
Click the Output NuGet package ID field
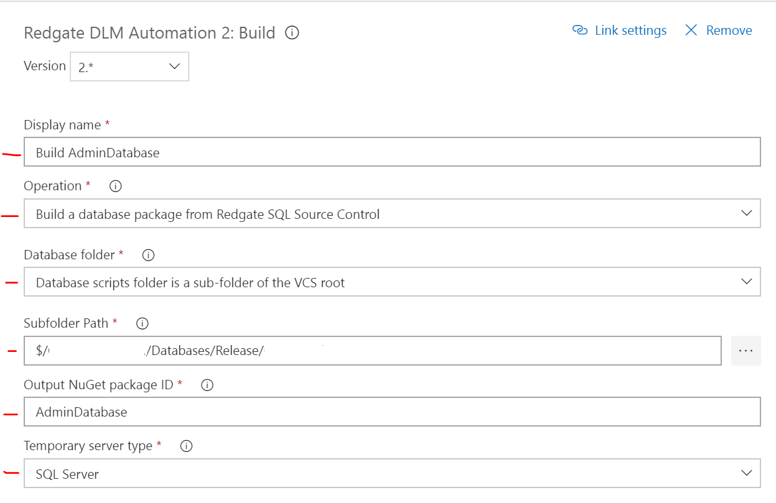point(392,412)
